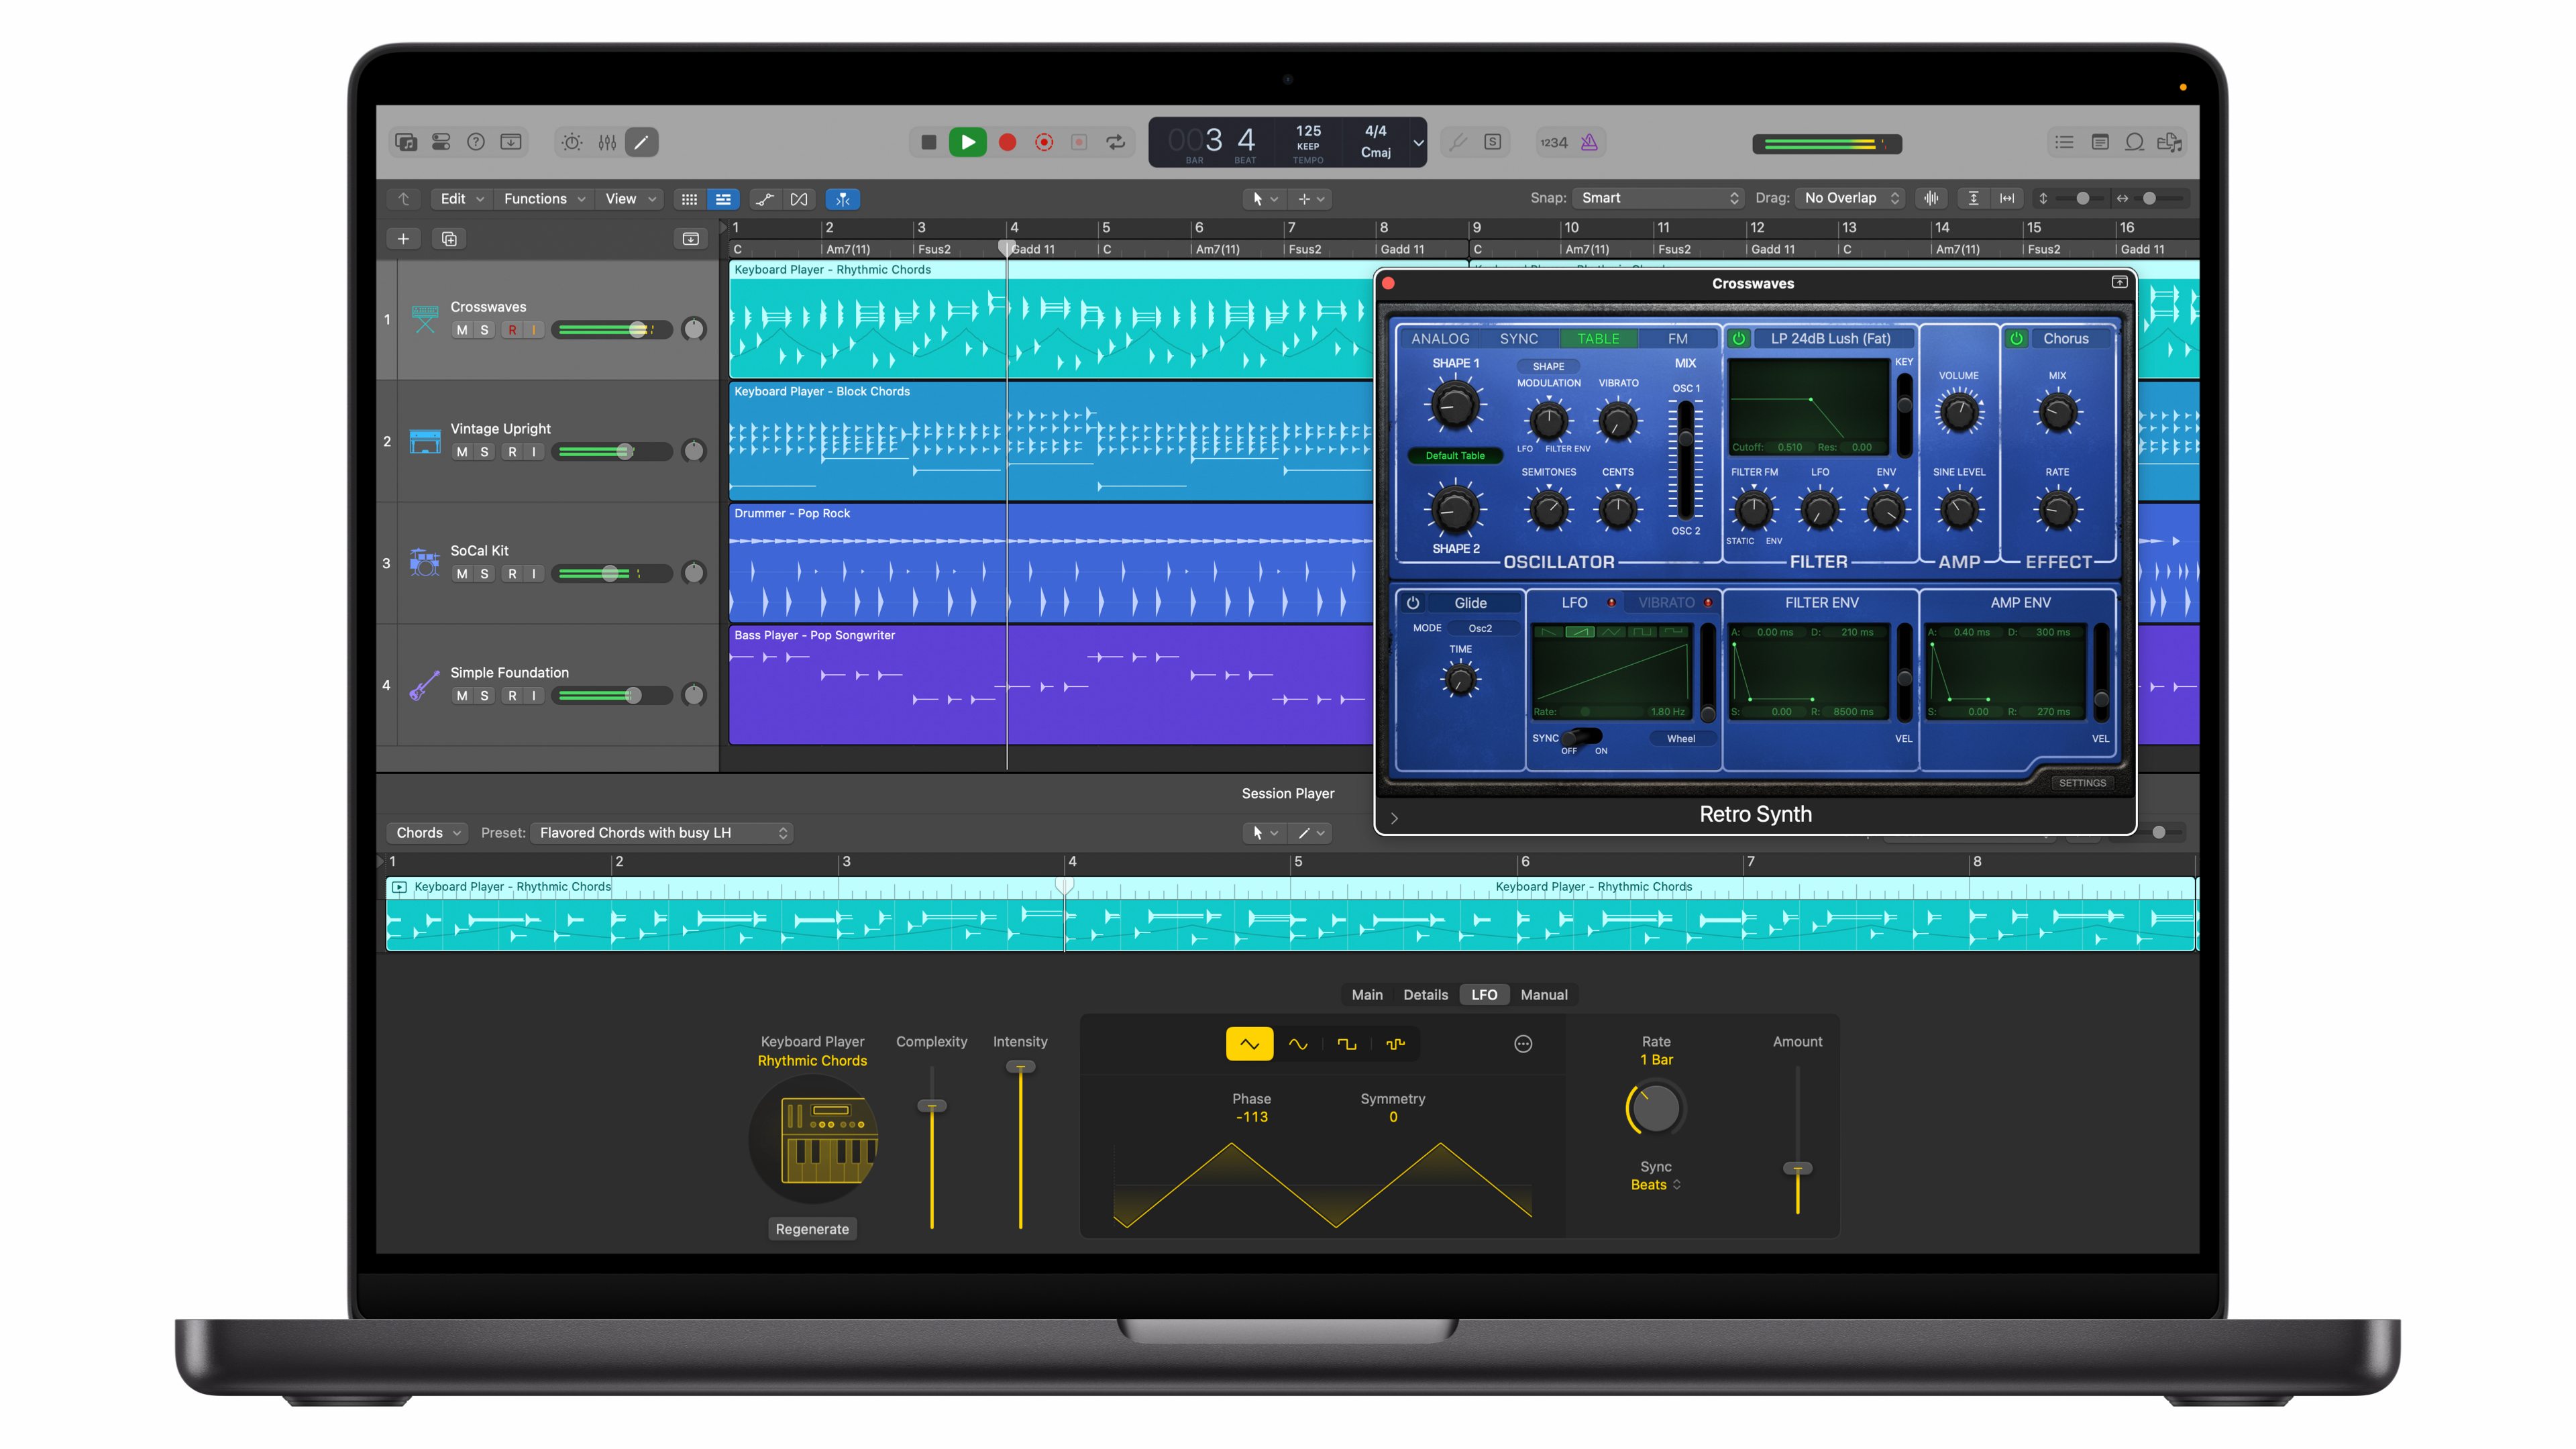This screenshot has height=1449, width=2576.
Task: Select the pencil edit mode icon
Action: [641, 142]
